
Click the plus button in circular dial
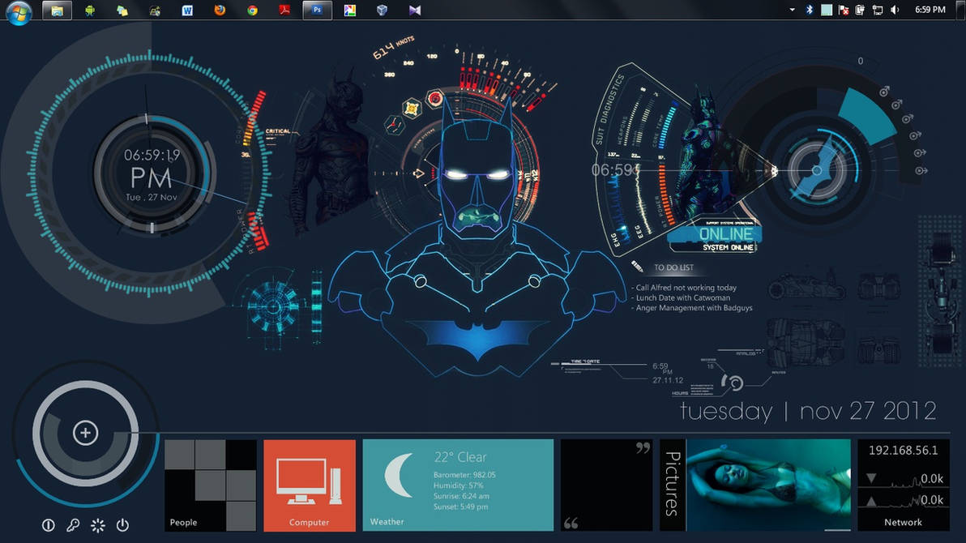(86, 433)
